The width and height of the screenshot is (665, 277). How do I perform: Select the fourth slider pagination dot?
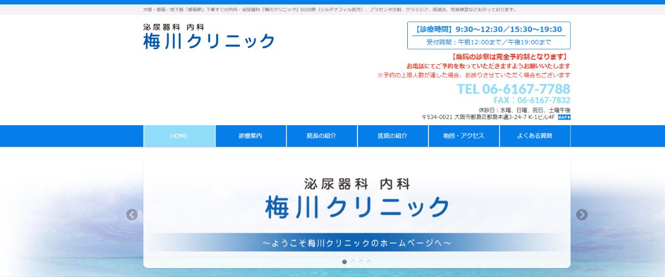pyautogui.click(x=369, y=261)
